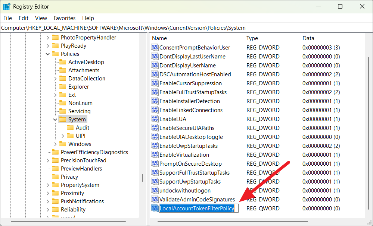The width and height of the screenshot is (373, 226).
Task: Click the Registry Editor app icon in title bar
Action: [7, 7]
